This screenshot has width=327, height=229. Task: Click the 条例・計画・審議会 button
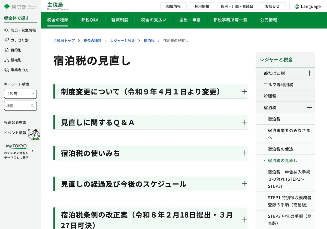[237, 6]
